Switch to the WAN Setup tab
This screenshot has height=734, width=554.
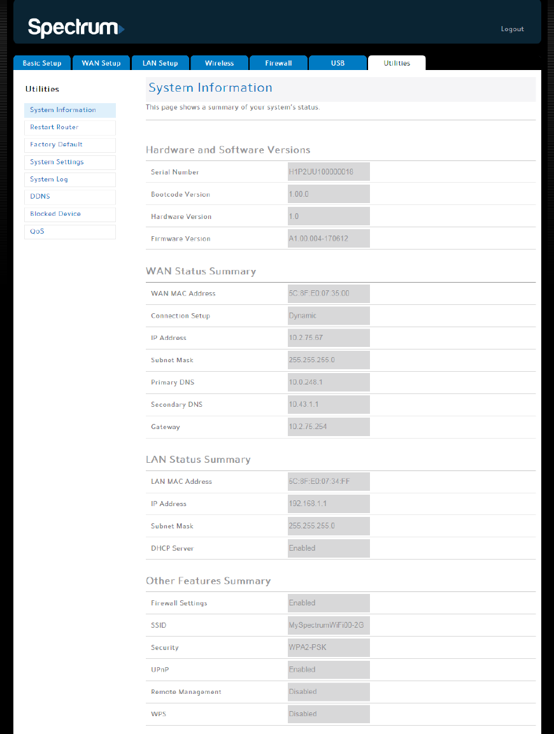coord(101,63)
